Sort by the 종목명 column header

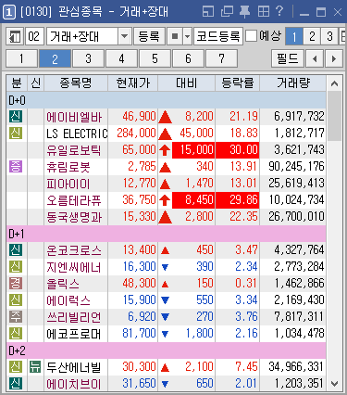(x=76, y=83)
